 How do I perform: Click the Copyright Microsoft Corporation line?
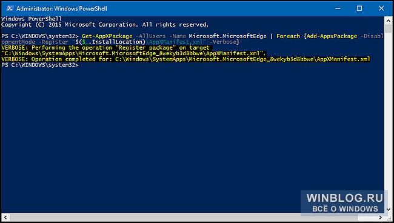pyautogui.click(x=105, y=25)
